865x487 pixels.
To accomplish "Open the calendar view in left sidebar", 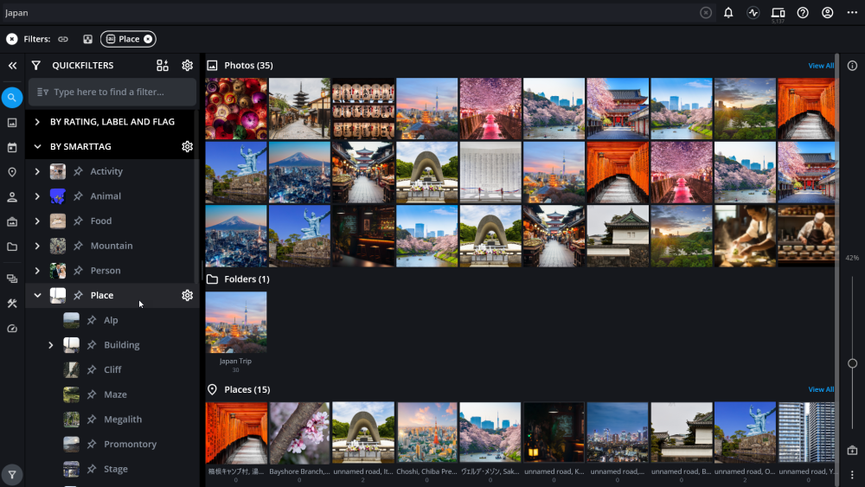I will pyautogui.click(x=12, y=148).
